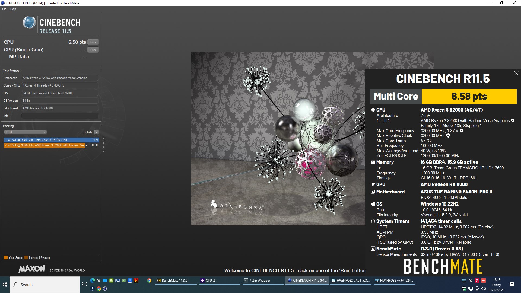521x293 pixels.
Task: Click the Windows OS icon in overlay
Action: tap(373, 204)
